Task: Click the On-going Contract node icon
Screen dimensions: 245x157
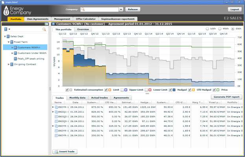Action: 12,64
